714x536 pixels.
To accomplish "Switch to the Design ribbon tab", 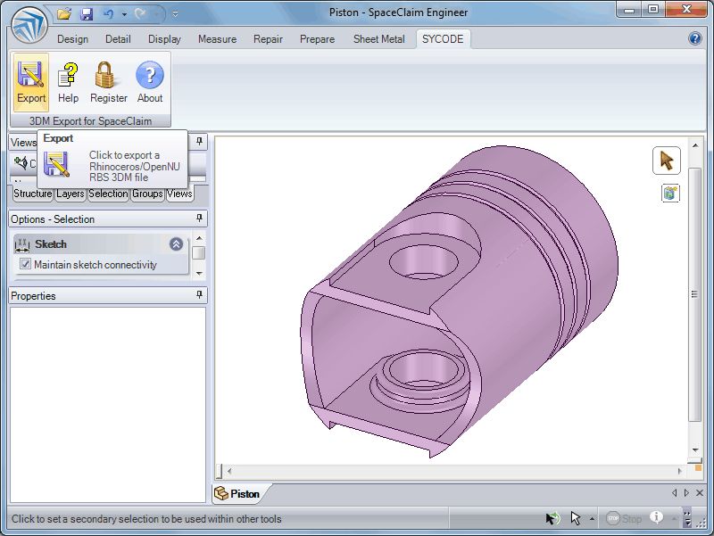I will tap(72, 39).
